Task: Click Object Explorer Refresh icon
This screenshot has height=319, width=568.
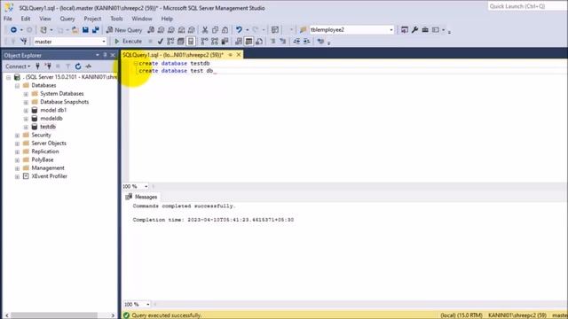Action: [78, 66]
